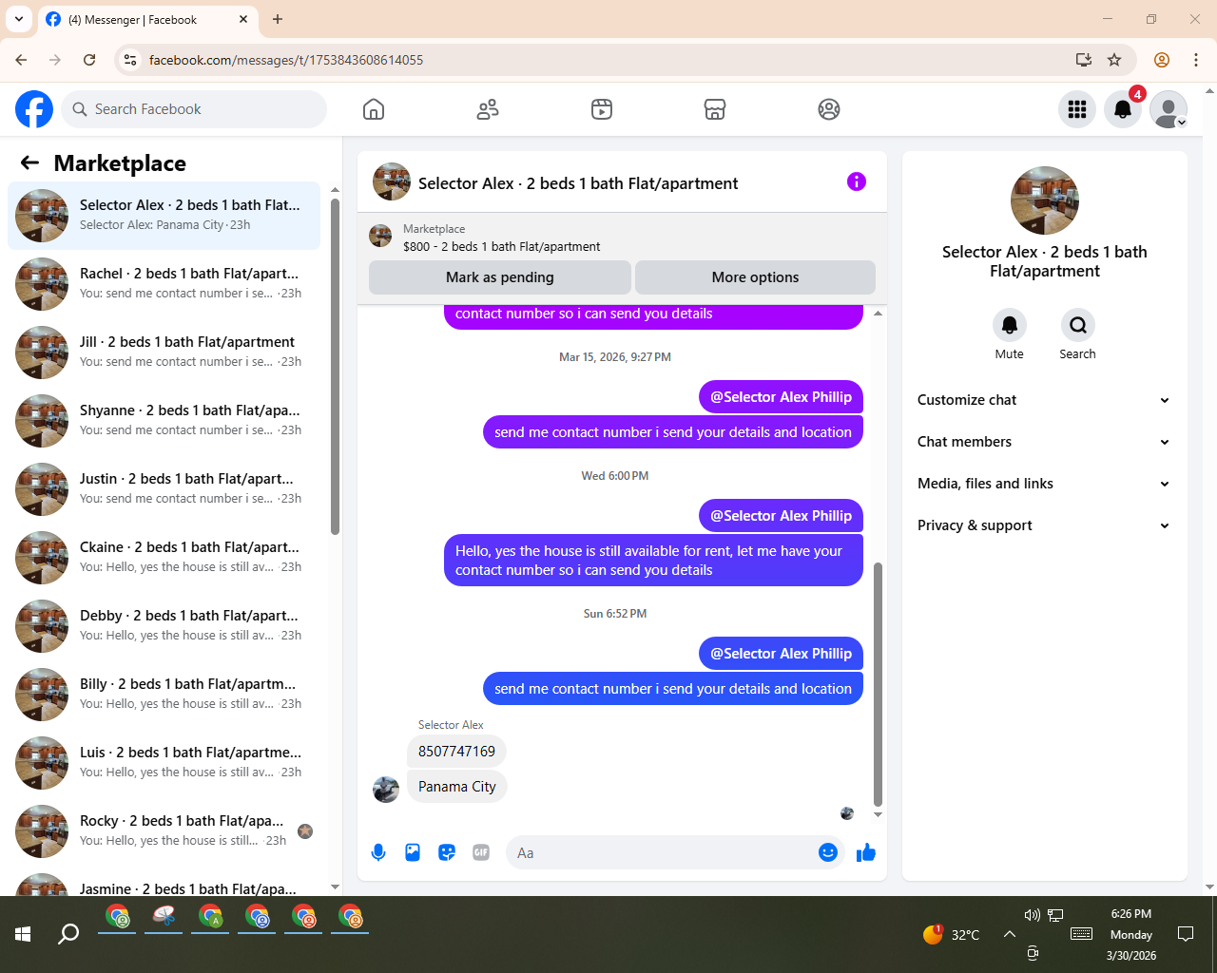Send a voice clip microphone icon
1217x973 pixels.
(x=378, y=852)
